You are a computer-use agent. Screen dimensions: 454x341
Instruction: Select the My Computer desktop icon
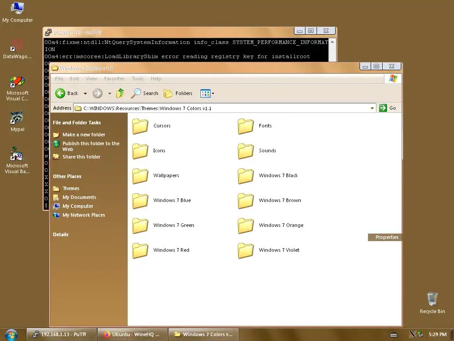tap(17, 12)
